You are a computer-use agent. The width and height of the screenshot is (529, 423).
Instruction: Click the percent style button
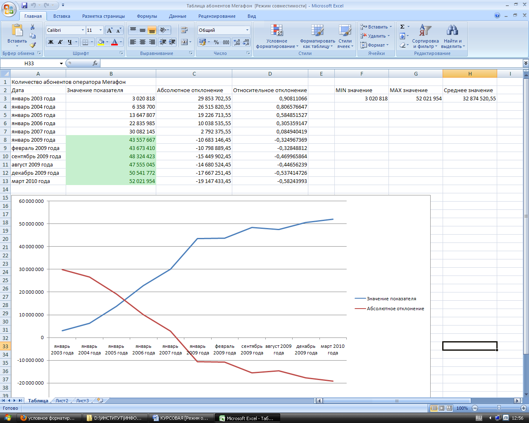tap(216, 42)
